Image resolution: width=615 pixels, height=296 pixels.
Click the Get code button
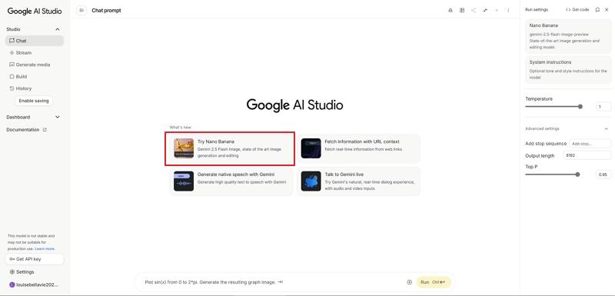pos(577,10)
